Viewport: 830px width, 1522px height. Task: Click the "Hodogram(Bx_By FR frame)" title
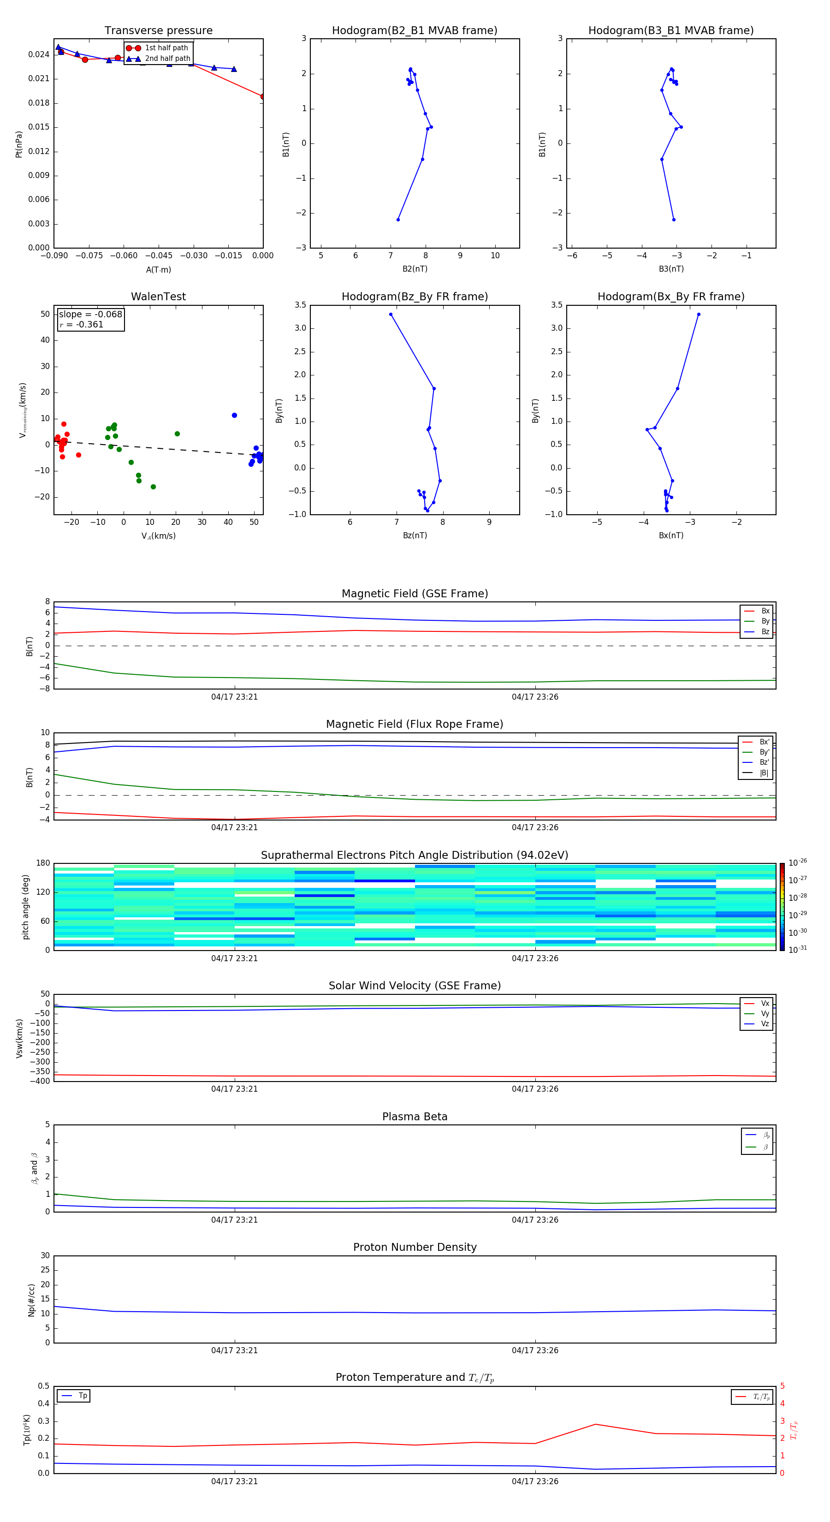pyautogui.click(x=671, y=297)
